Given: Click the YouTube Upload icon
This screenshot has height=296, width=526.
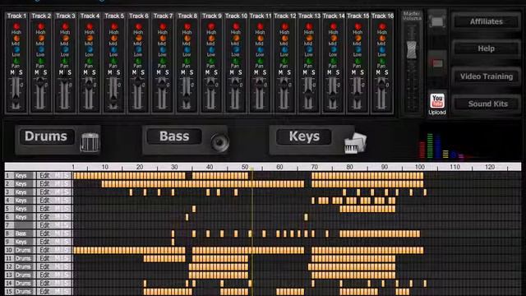Looking at the screenshot, I should tap(437, 104).
